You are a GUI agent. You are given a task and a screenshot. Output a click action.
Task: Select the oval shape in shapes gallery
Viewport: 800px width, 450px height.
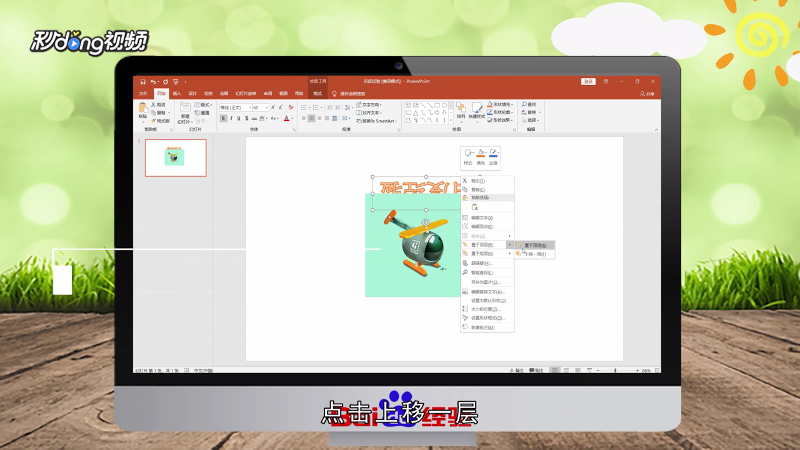(444, 105)
